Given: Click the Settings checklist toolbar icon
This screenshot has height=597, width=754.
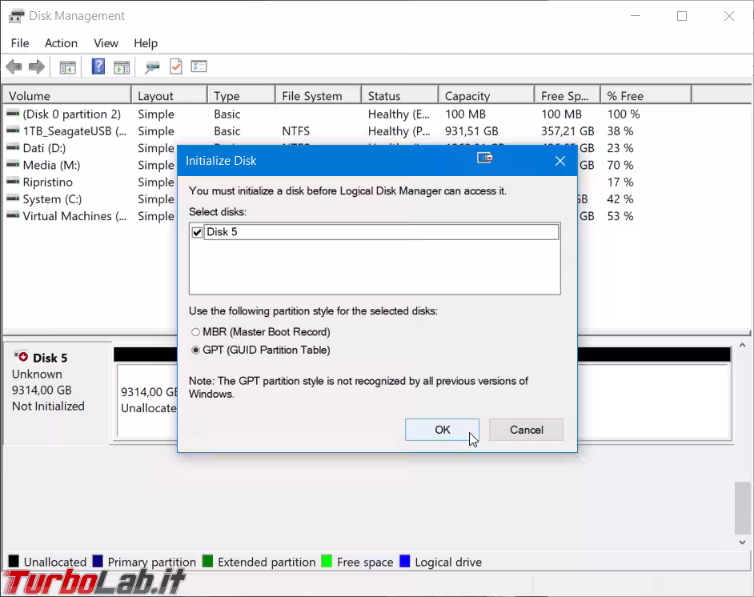Looking at the screenshot, I should click(199, 67).
